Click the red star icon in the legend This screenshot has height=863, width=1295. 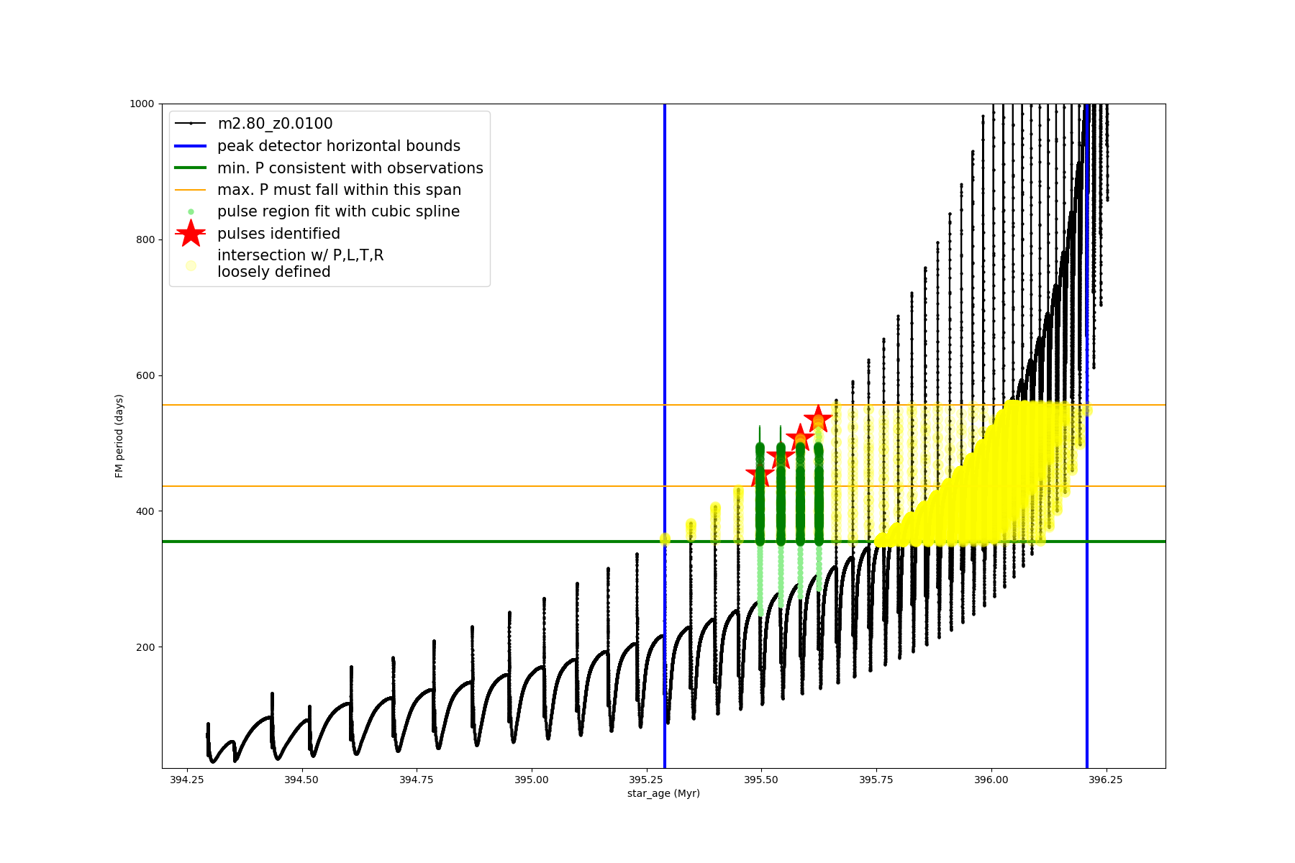coord(191,234)
